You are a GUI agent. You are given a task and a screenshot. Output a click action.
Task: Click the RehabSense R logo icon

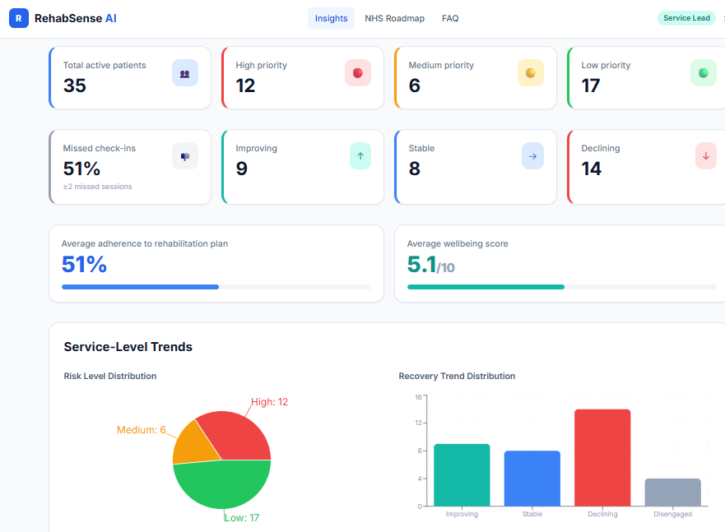[x=19, y=18]
